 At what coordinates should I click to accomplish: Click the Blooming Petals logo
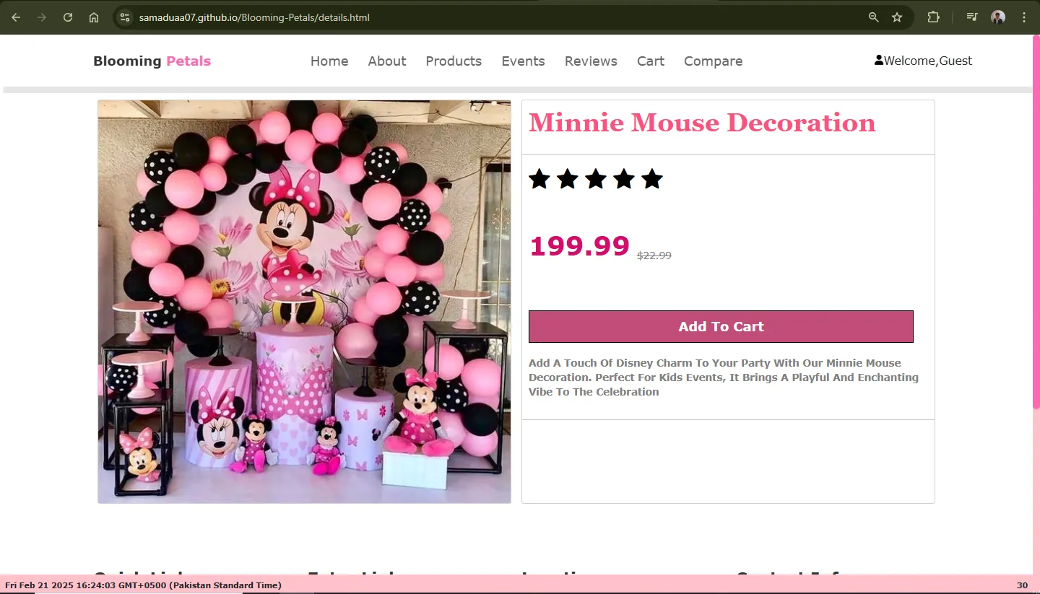coord(152,61)
